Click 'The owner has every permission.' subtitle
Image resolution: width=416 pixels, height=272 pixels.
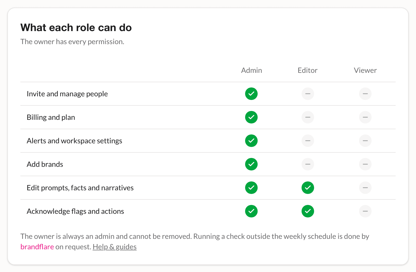[72, 42]
